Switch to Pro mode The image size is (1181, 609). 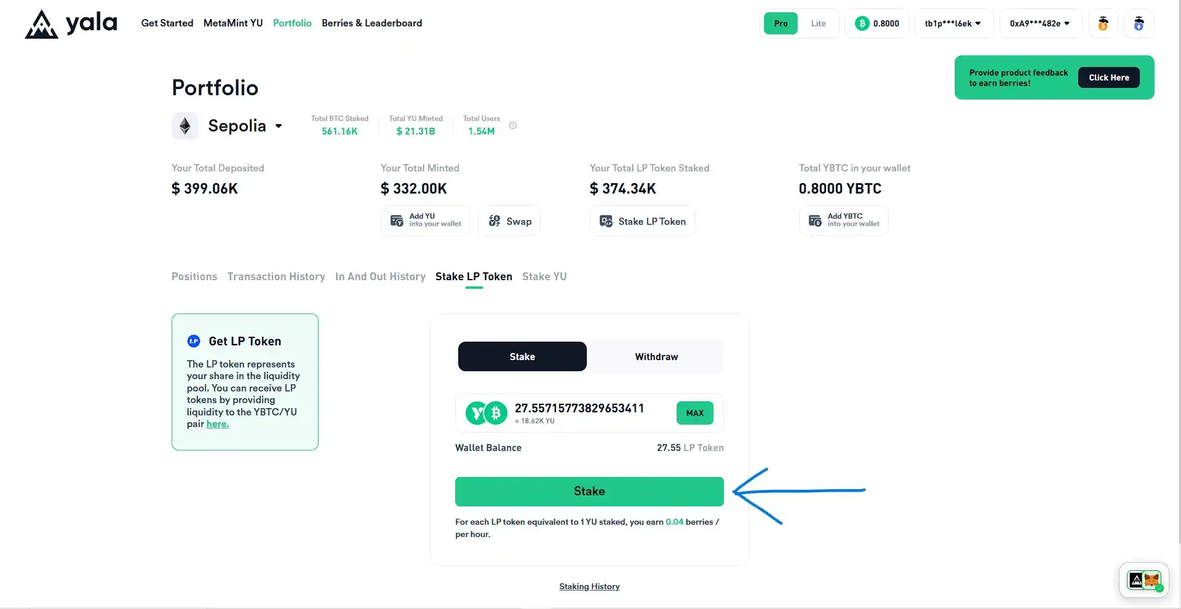[x=781, y=23]
